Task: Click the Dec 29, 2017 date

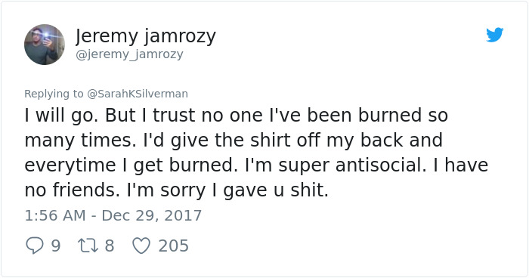Action: click(151, 215)
